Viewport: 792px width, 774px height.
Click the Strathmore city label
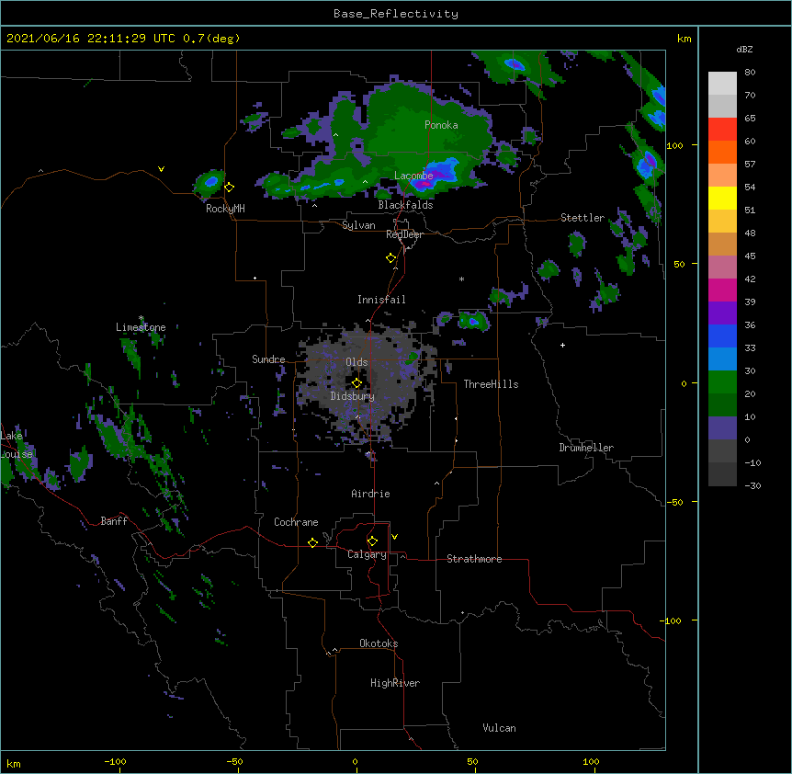[474, 559]
